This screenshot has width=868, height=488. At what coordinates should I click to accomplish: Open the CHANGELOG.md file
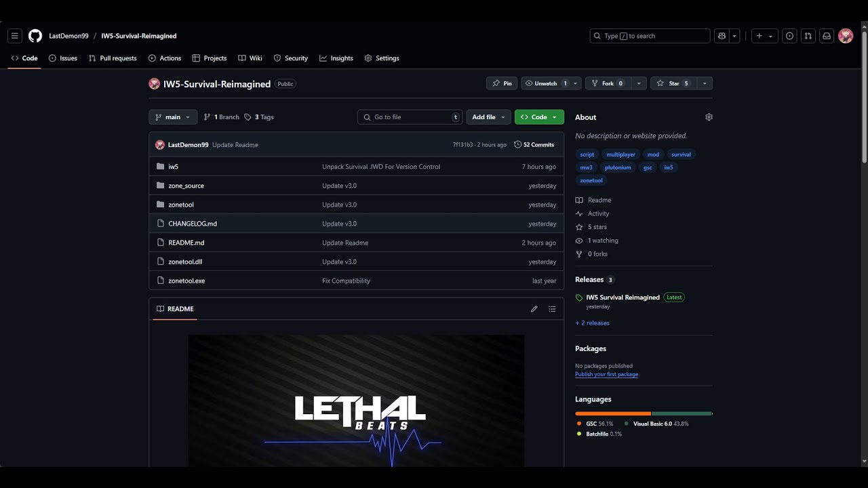coord(193,224)
